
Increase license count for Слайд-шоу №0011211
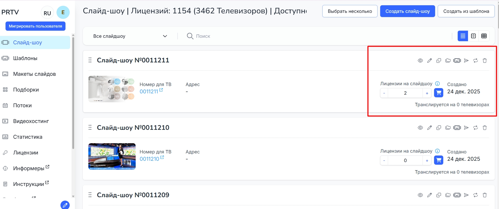pos(427,93)
